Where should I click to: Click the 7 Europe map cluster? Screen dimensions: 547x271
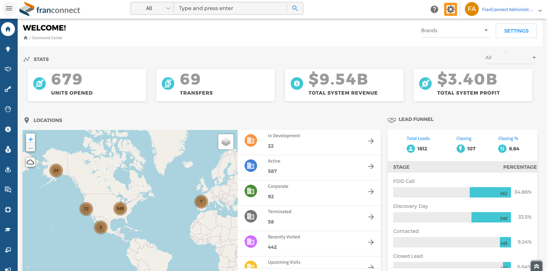click(201, 202)
